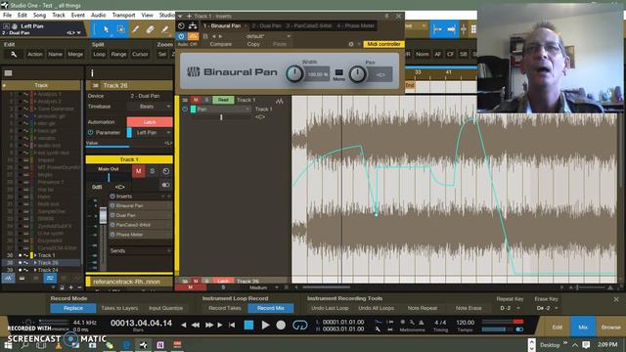Click the Record button in transport
626x352 pixels.
pos(281,325)
